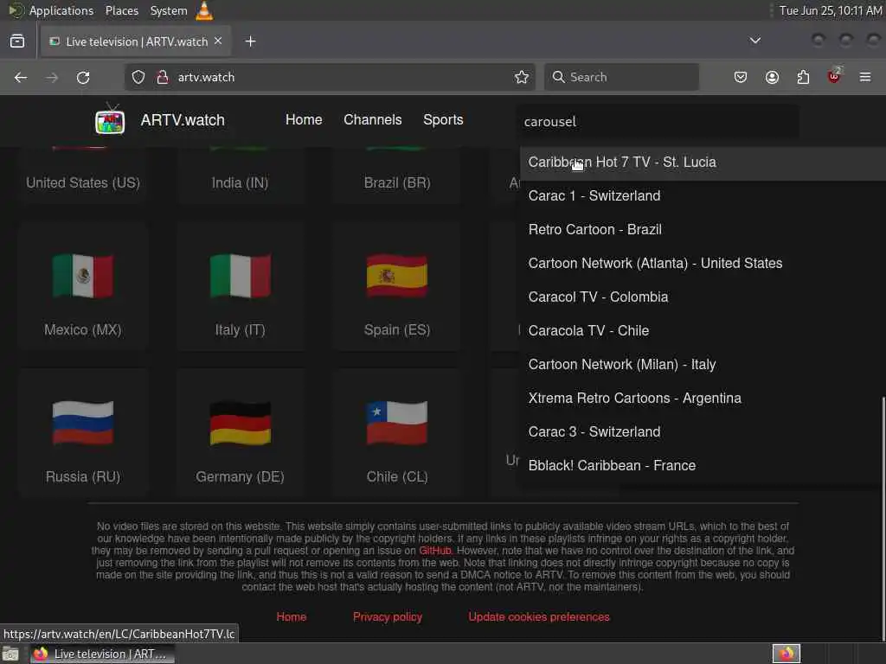Expand the list all tabs chevron
The image size is (886, 664).
click(x=754, y=41)
